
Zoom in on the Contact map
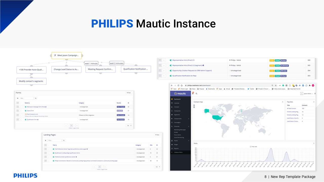[194, 105]
